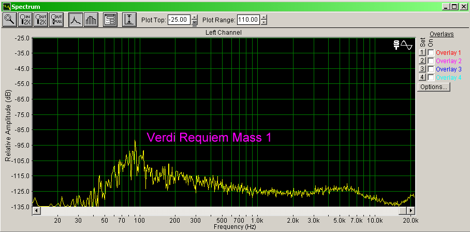Click the S/T sine wave icon in plot
Viewport: 470px width, 232px height.
(x=403, y=45)
